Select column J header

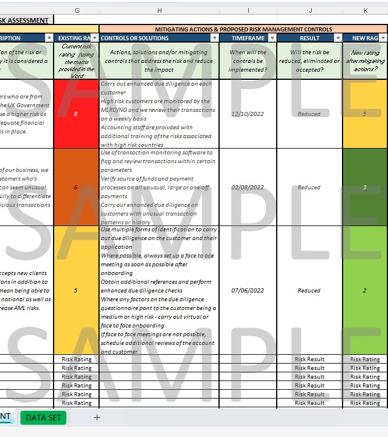309,10
